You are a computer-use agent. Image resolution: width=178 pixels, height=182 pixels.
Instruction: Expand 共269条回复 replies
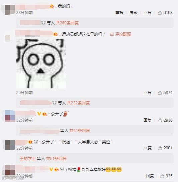point(67,23)
